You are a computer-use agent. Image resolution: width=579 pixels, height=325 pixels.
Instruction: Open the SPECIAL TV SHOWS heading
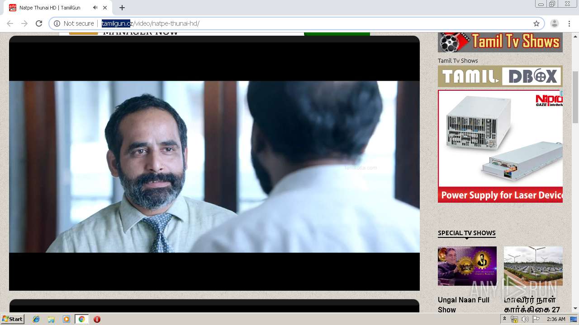467,233
